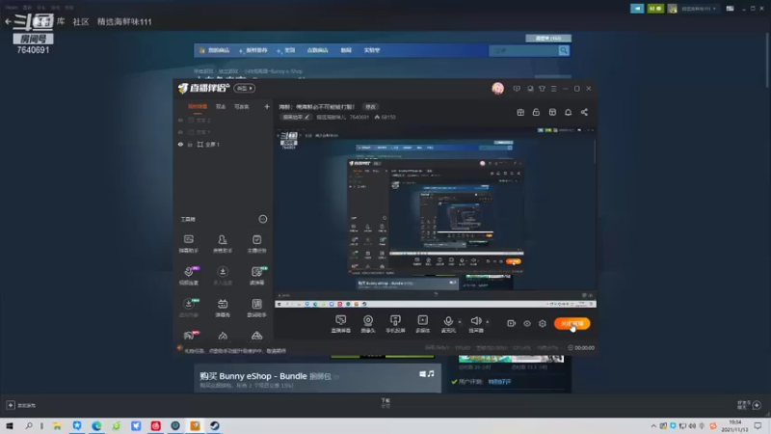Click the edit pencil category button
Screen dimensions: 771x434
point(296,117)
